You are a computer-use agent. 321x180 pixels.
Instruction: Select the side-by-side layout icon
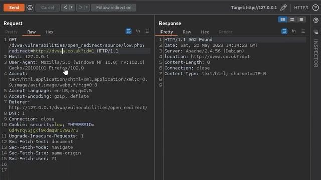(283, 19)
